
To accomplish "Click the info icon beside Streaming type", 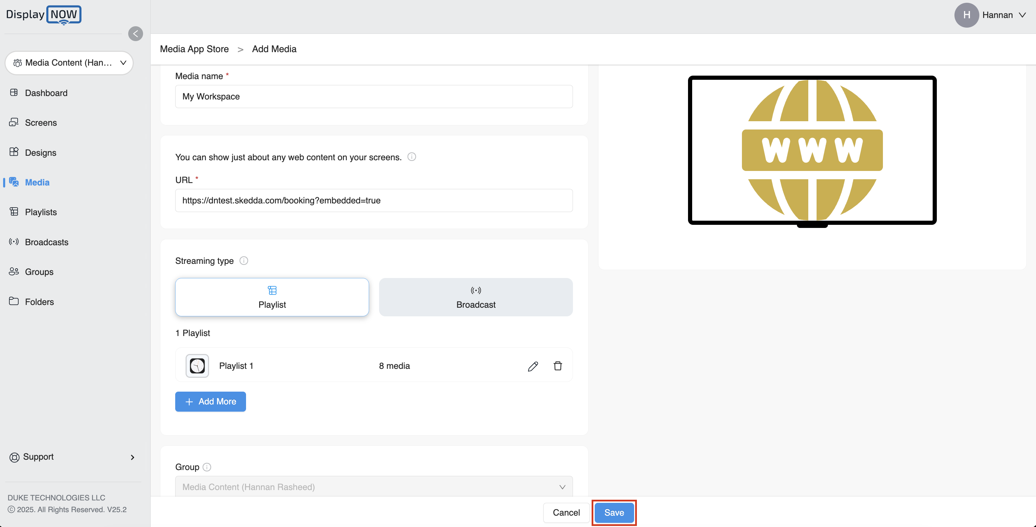I will [x=244, y=260].
